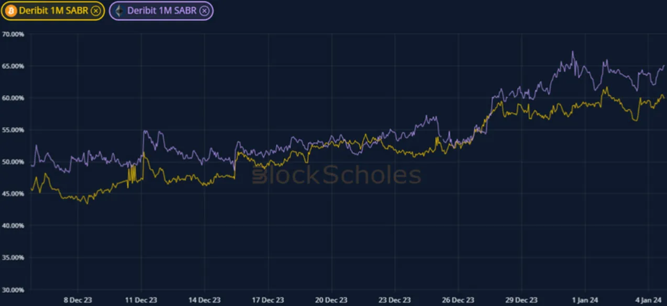
Task: Remove the yellow Bitcoin Deribit 1M SABR series
Action: [x=95, y=11]
